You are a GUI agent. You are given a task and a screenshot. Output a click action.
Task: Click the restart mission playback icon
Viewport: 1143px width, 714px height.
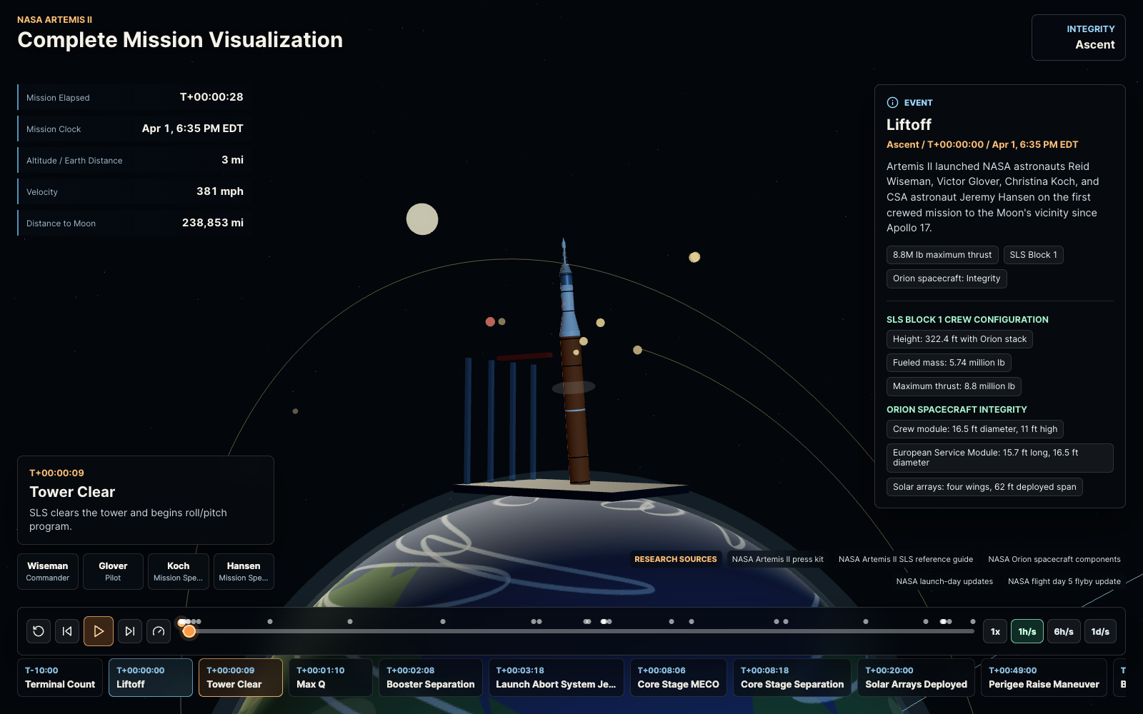[x=39, y=631]
